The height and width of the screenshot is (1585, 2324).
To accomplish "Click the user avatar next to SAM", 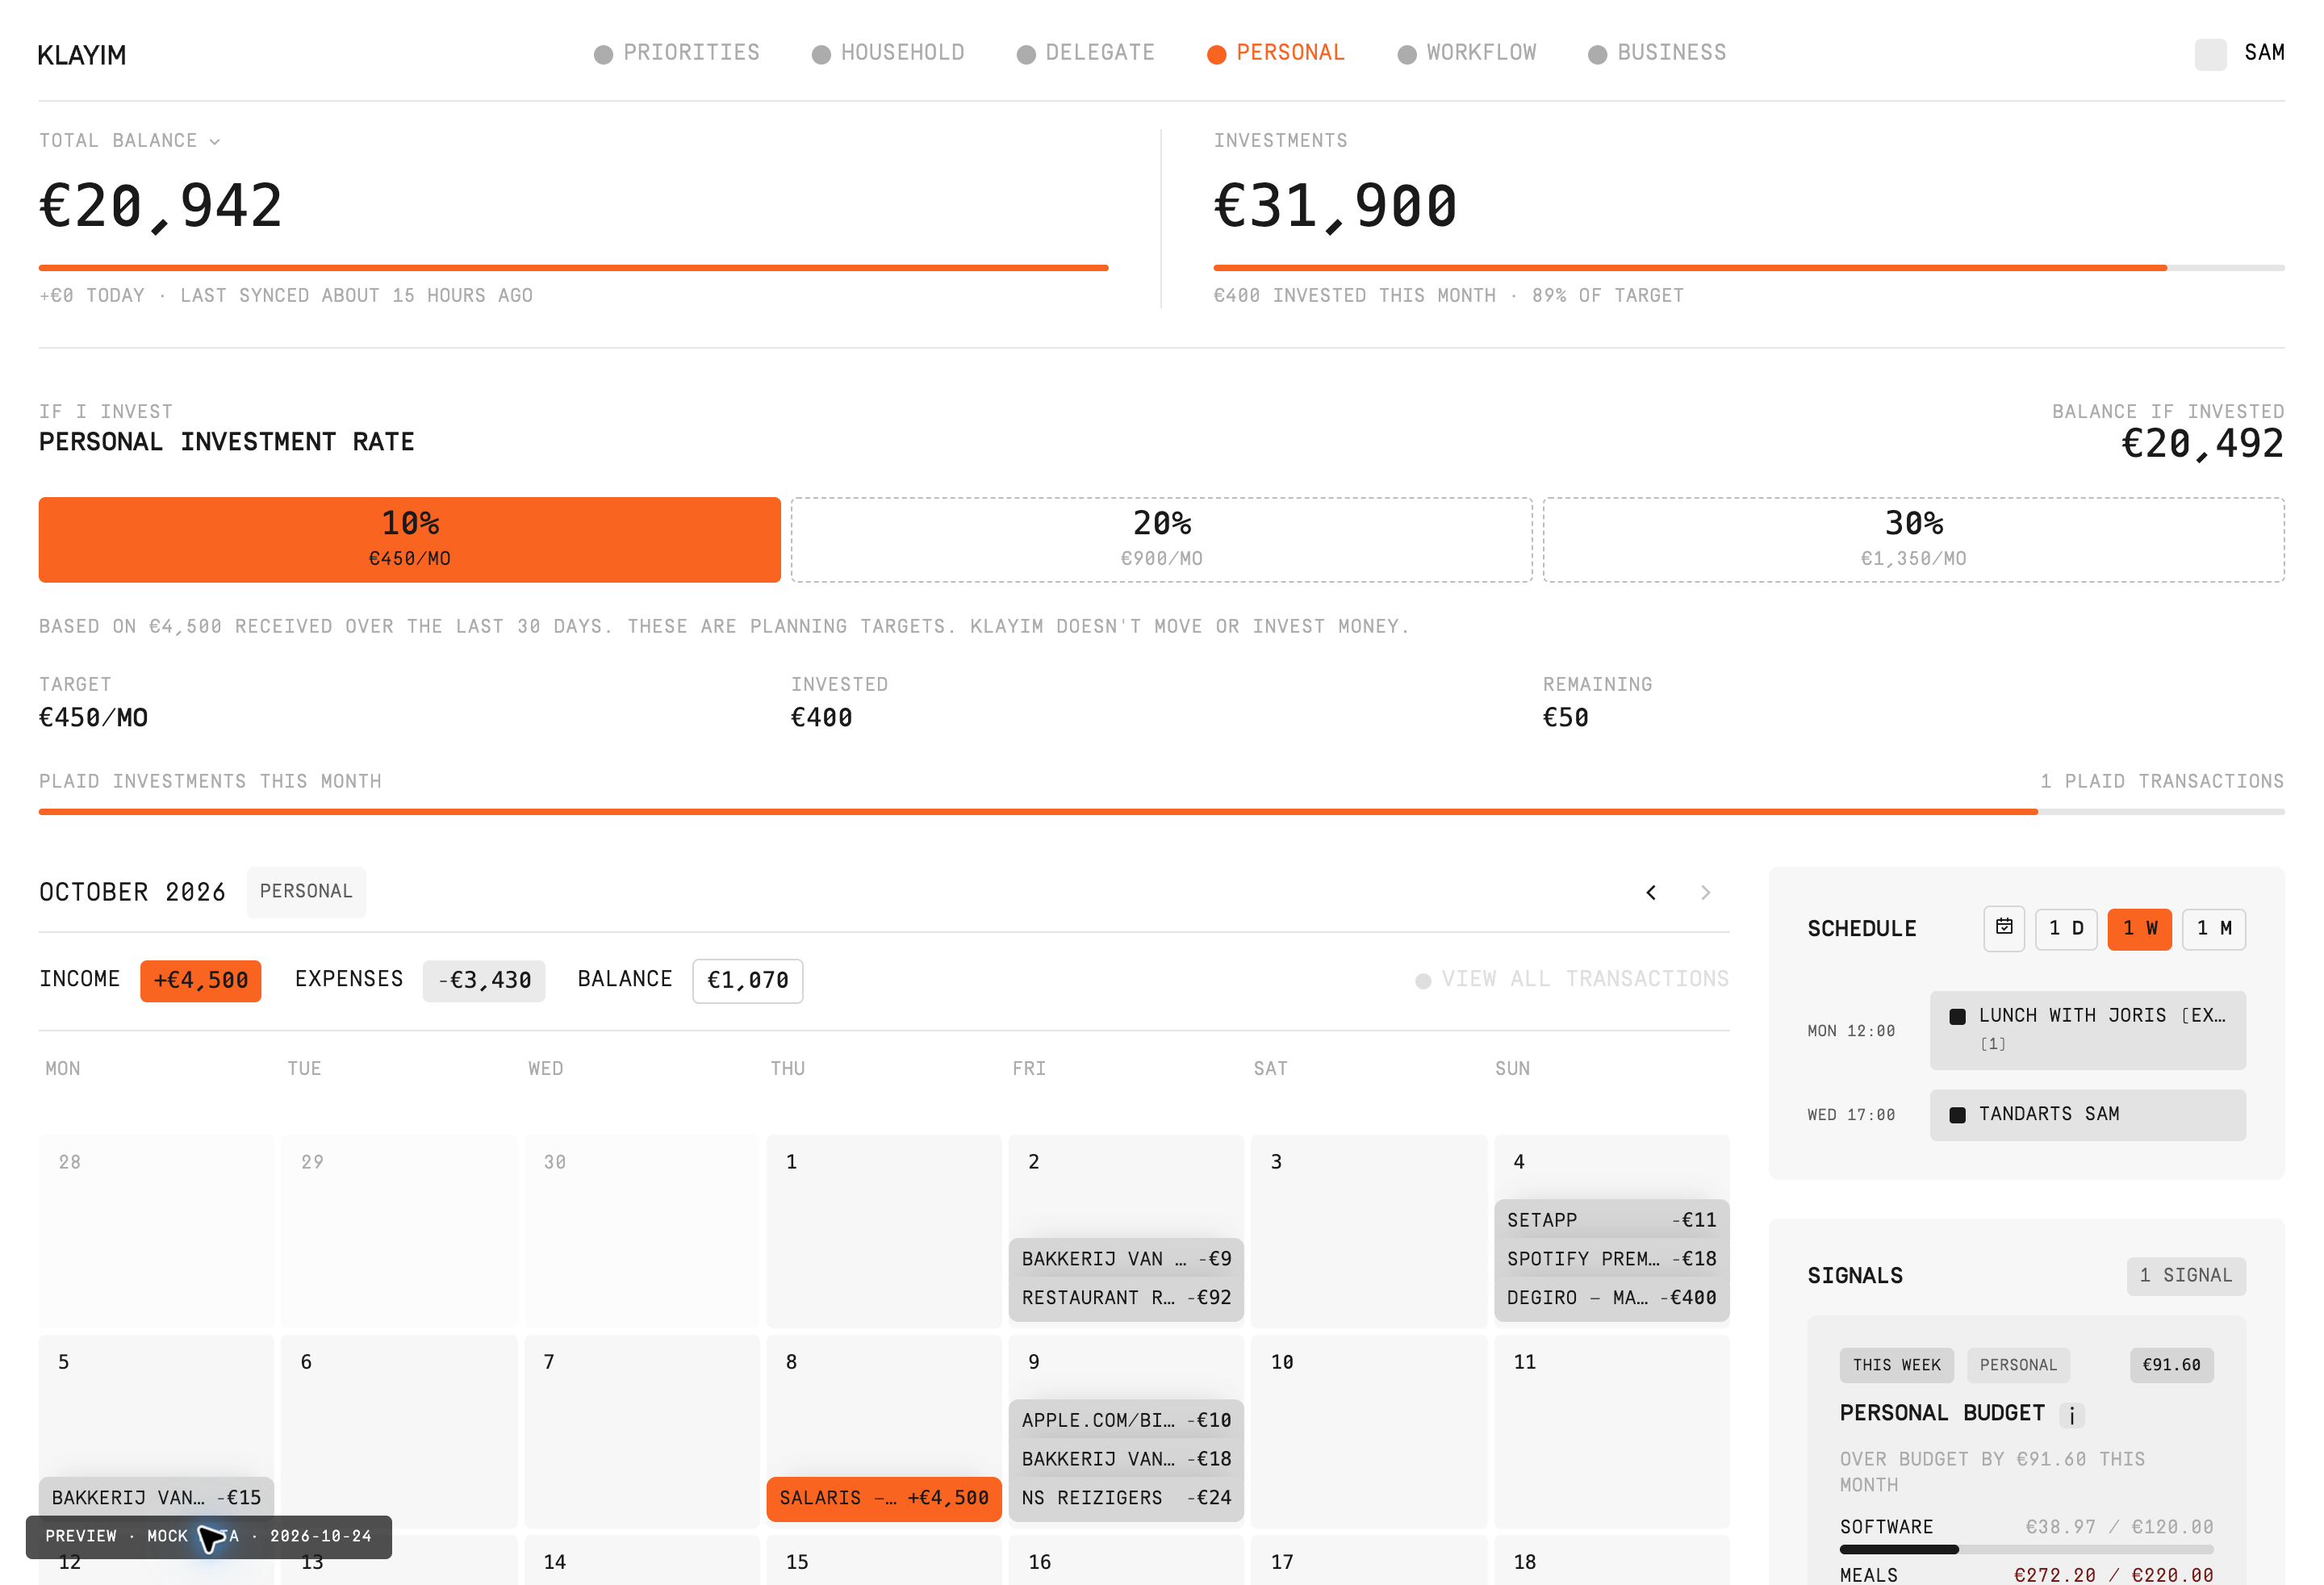I will click(x=2210, y=54).
